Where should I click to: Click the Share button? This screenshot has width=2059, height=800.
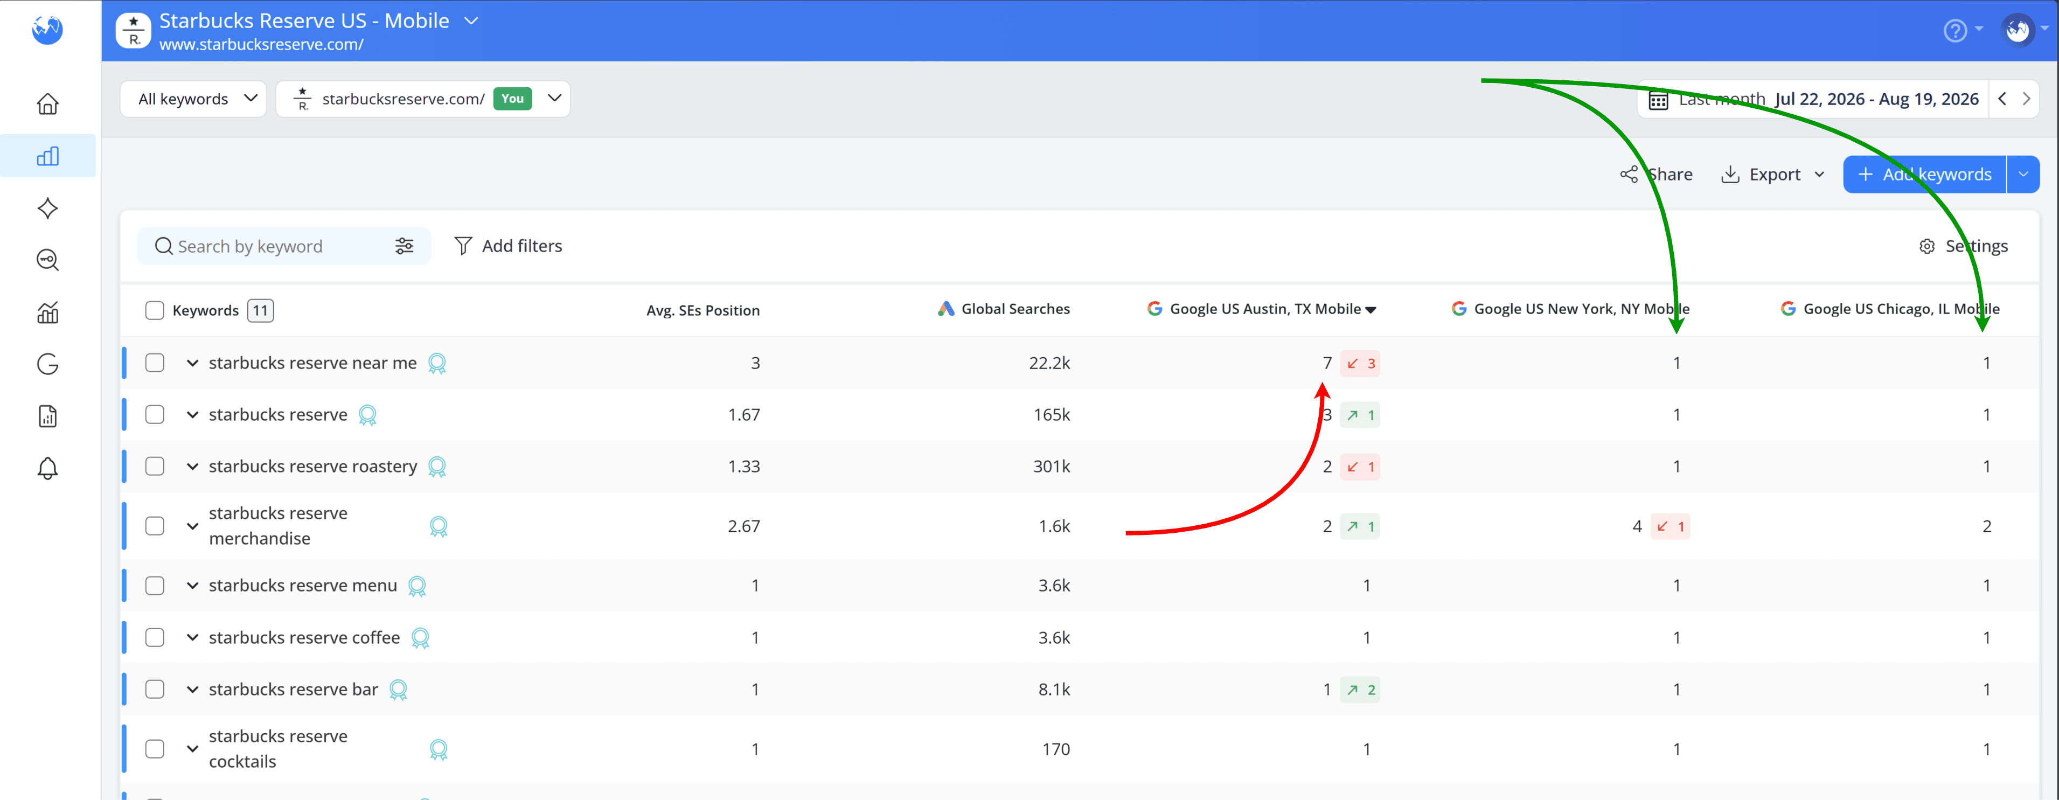[1657, 174]
